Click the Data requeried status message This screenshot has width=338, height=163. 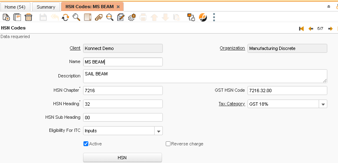pyautogui.click(x=15, y=36)
